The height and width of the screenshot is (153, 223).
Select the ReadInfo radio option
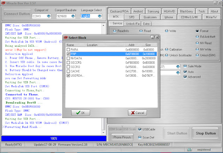115,31
